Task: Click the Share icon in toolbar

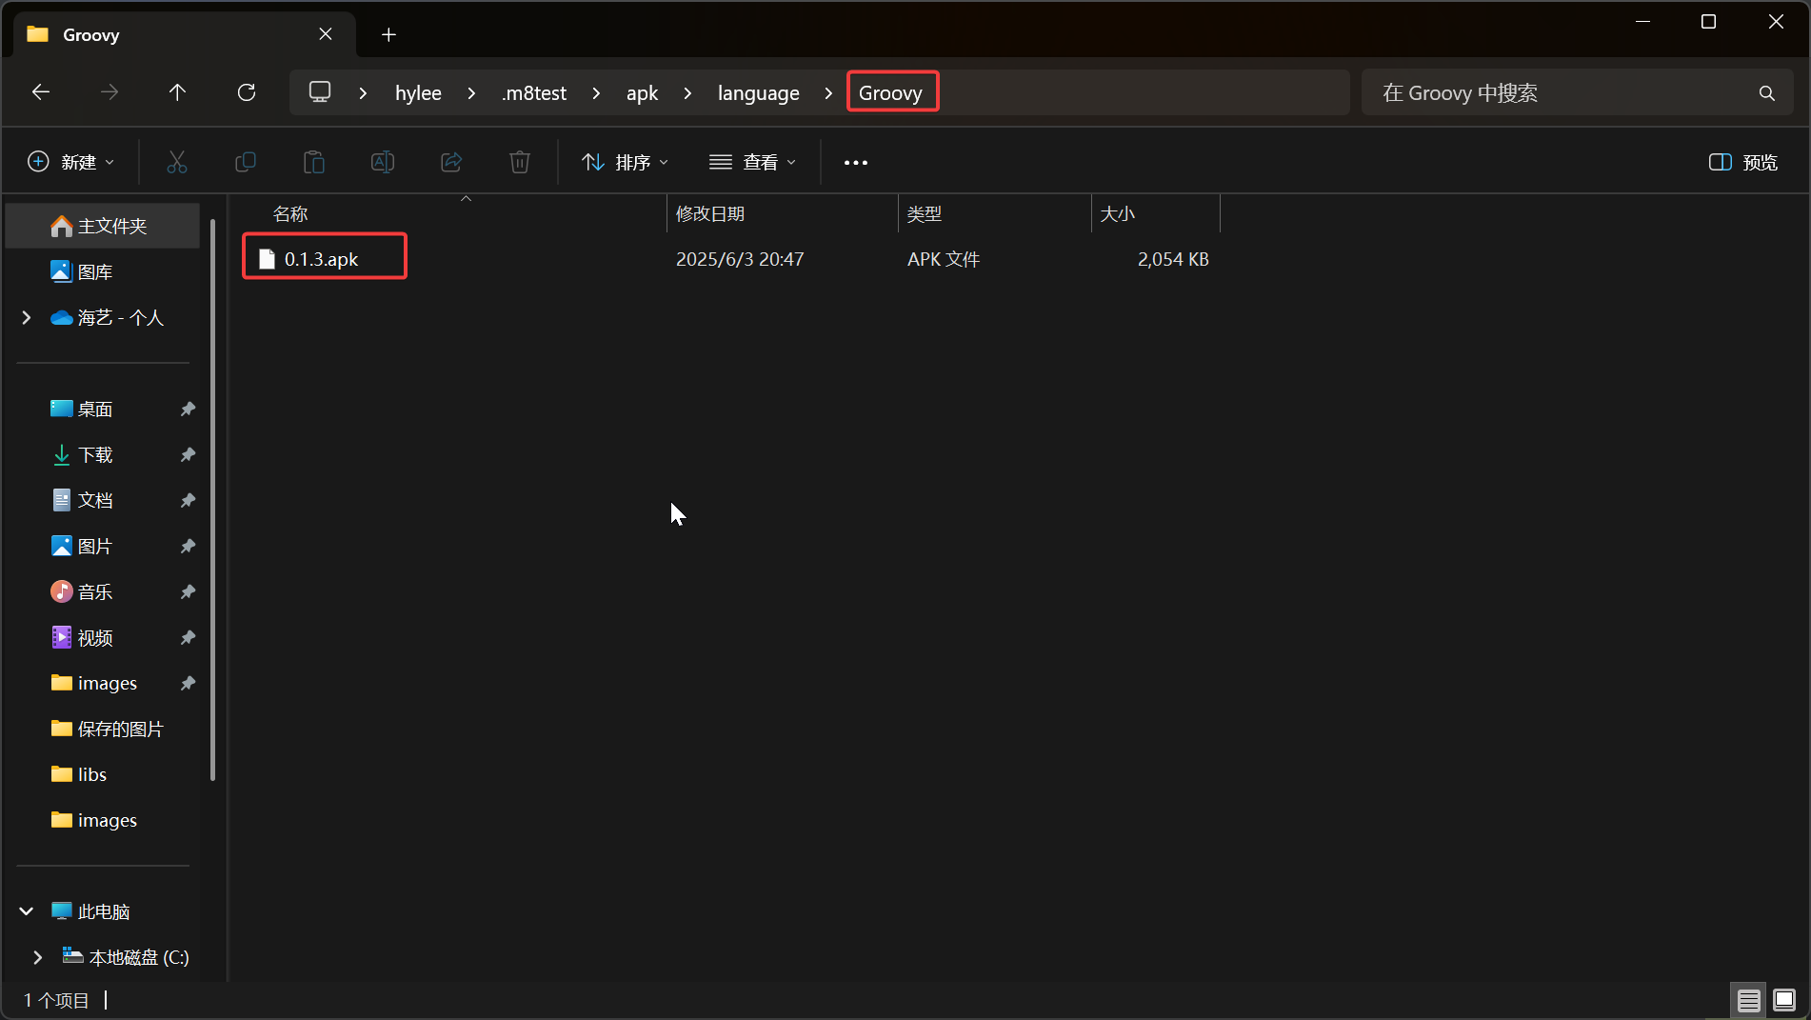Action: 451,162
